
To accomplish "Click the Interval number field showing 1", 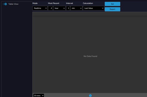I will coord(68,8).
